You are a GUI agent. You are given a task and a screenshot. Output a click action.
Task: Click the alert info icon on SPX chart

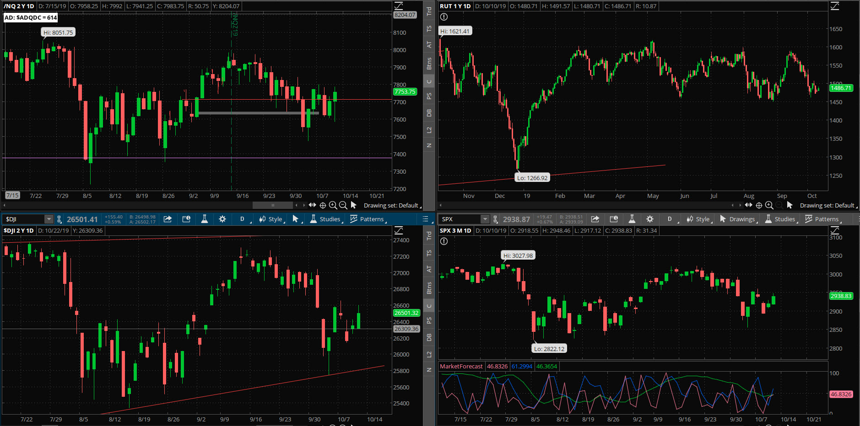coord(444,241)
